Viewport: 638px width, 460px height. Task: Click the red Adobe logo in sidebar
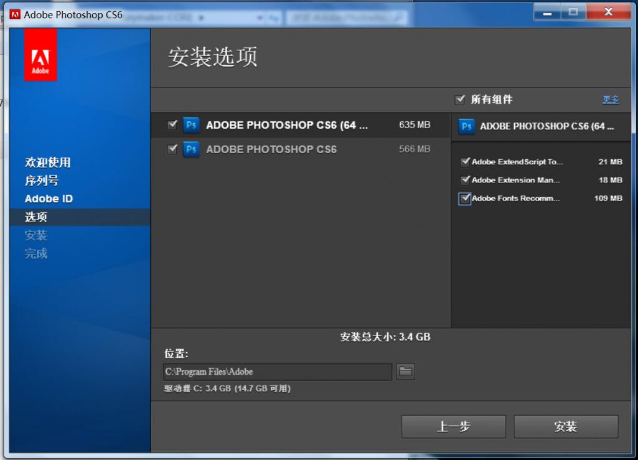tap(40, 56)
